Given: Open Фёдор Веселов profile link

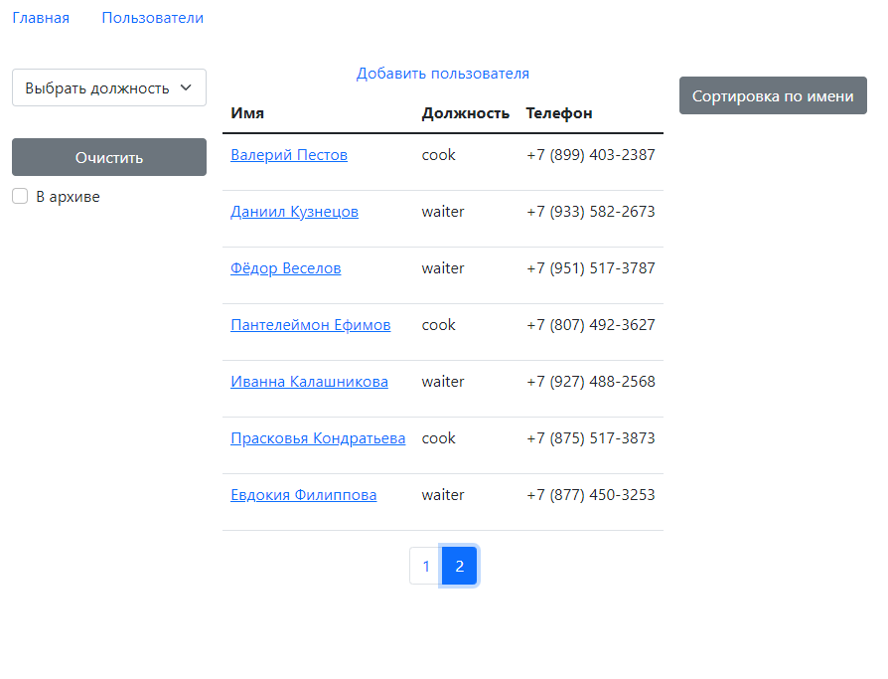Looking at the screenshot, I should point(286,268).
